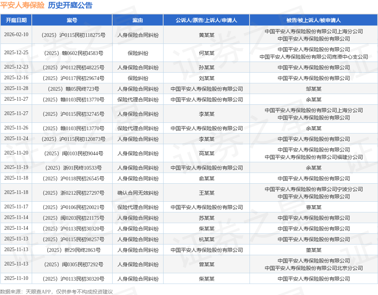Click plaintiff name 高某某
Viewport: 378px width, 295px height.
(x=207, y=154)
